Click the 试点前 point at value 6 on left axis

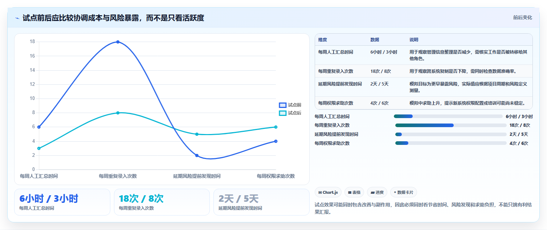click(39, 127)
